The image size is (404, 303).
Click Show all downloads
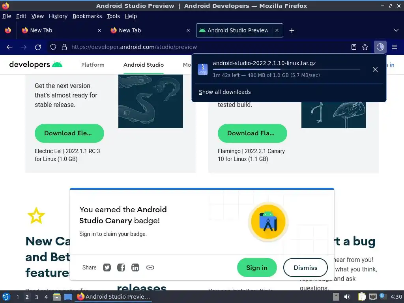coord(224,92)
